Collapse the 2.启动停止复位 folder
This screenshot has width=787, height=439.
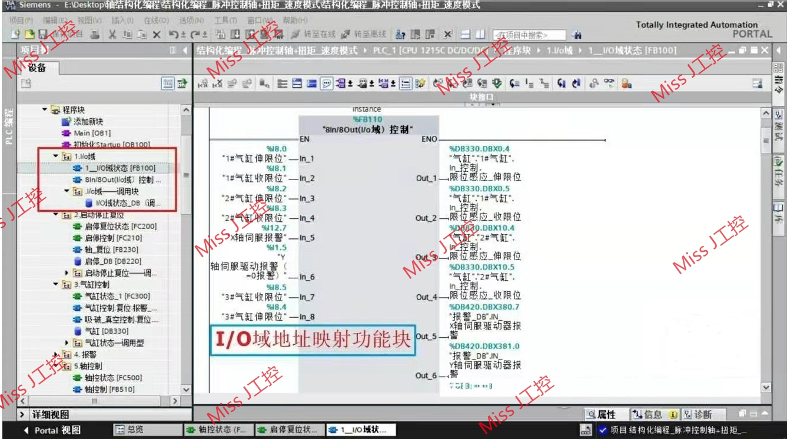[x=57, y=215]
